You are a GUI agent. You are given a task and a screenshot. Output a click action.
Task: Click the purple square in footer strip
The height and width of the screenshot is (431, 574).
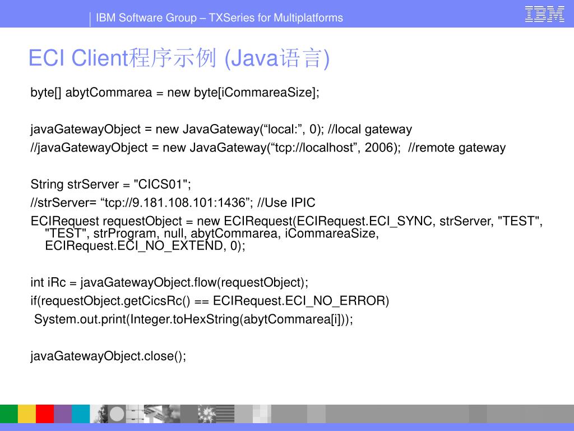[63, 414]
